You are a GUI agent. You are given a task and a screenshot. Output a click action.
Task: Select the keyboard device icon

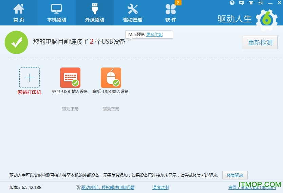coord(70,78)
